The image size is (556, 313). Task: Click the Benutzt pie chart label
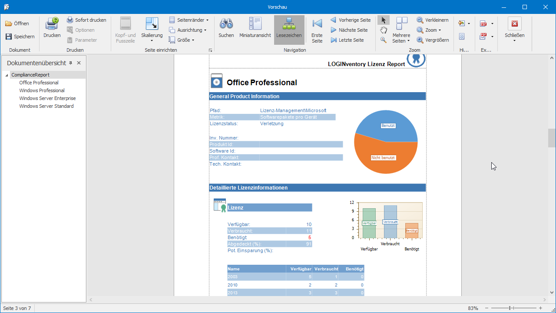(x=388, y=126)
